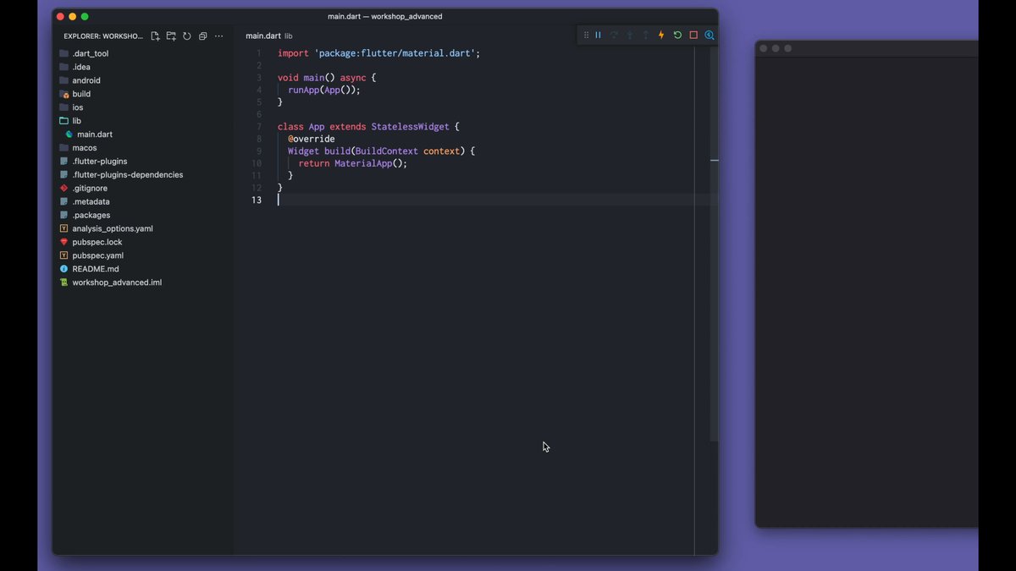Screen dimensions: 1016x571
Task: Open README.md in the Explorer
Action: pos(95,269)
